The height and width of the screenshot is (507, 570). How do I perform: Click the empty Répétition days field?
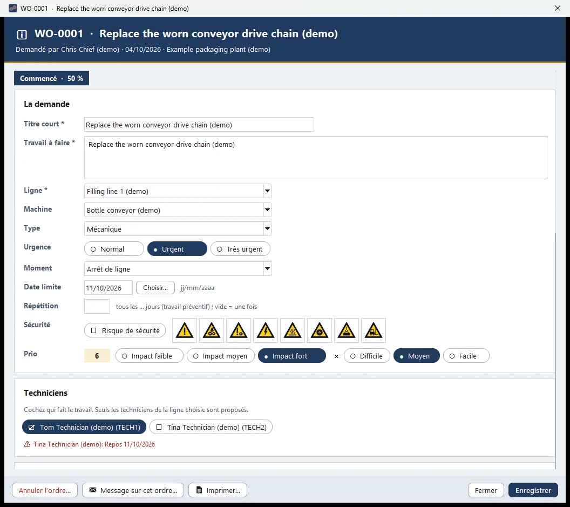pyautogui.click(x=97, y=307)
